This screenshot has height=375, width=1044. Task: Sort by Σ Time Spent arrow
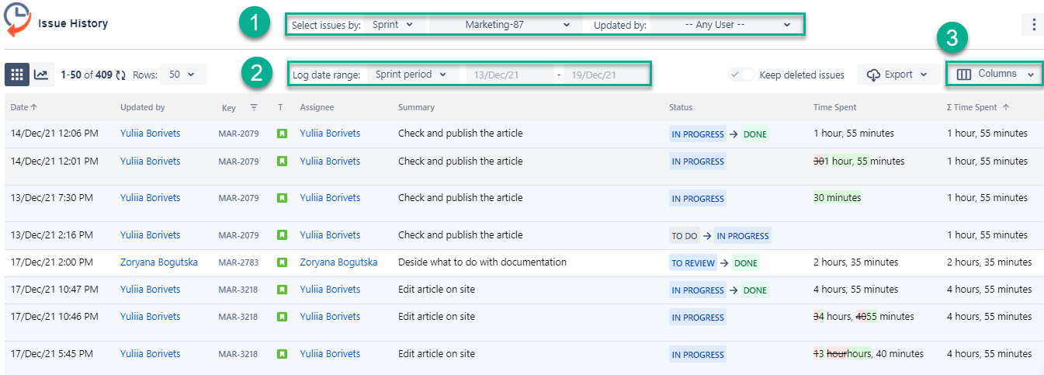point(1006,107)
